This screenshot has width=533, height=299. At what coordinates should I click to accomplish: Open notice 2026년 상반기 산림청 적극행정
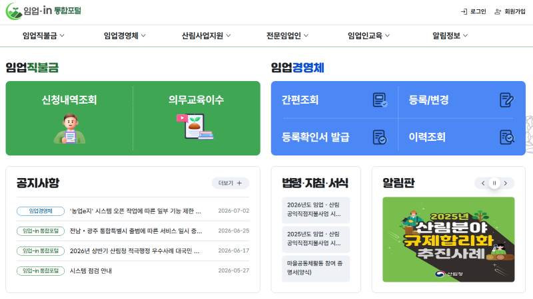pos(135,251)
